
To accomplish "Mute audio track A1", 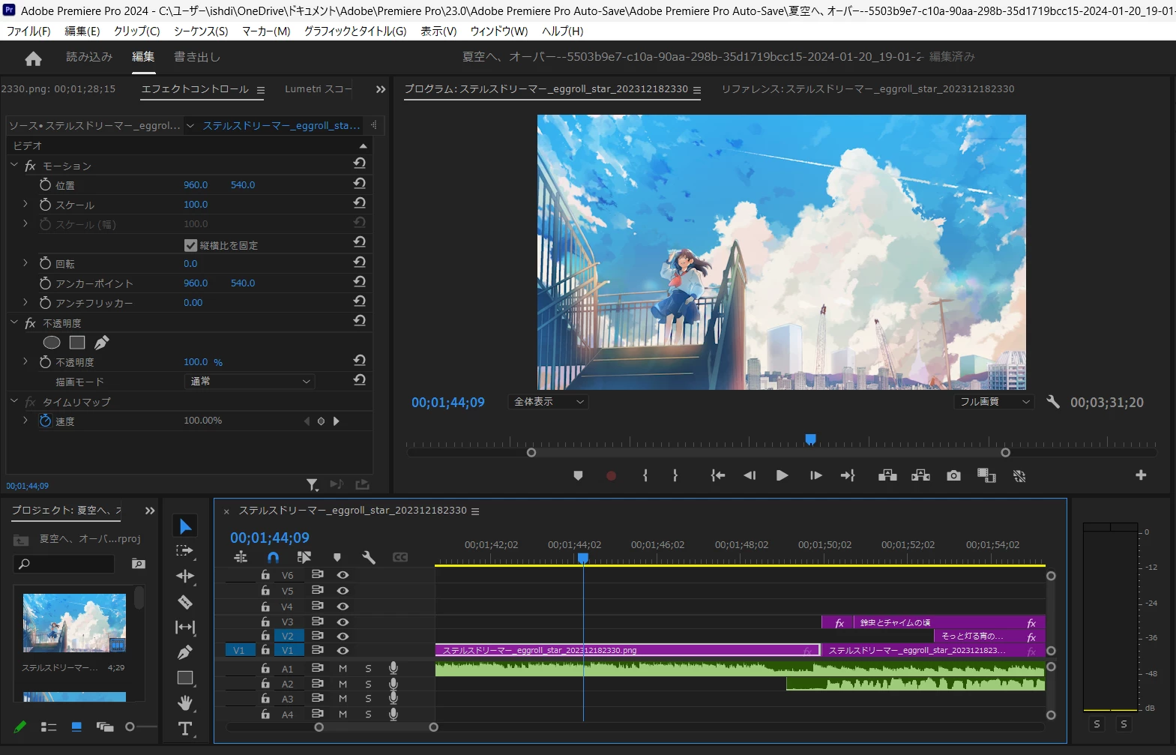I will tap(343, 668).
